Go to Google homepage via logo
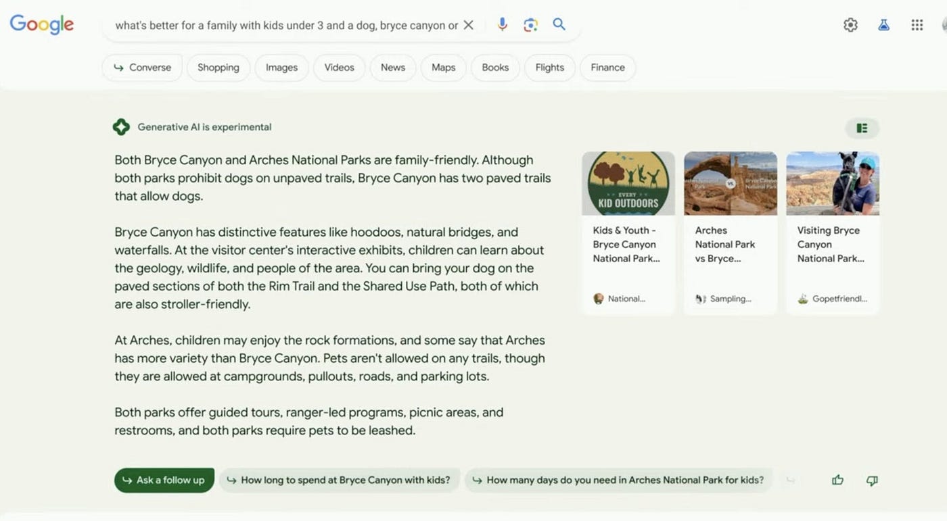The width and height of the screenshot is (947, 521). pos(42,24)
